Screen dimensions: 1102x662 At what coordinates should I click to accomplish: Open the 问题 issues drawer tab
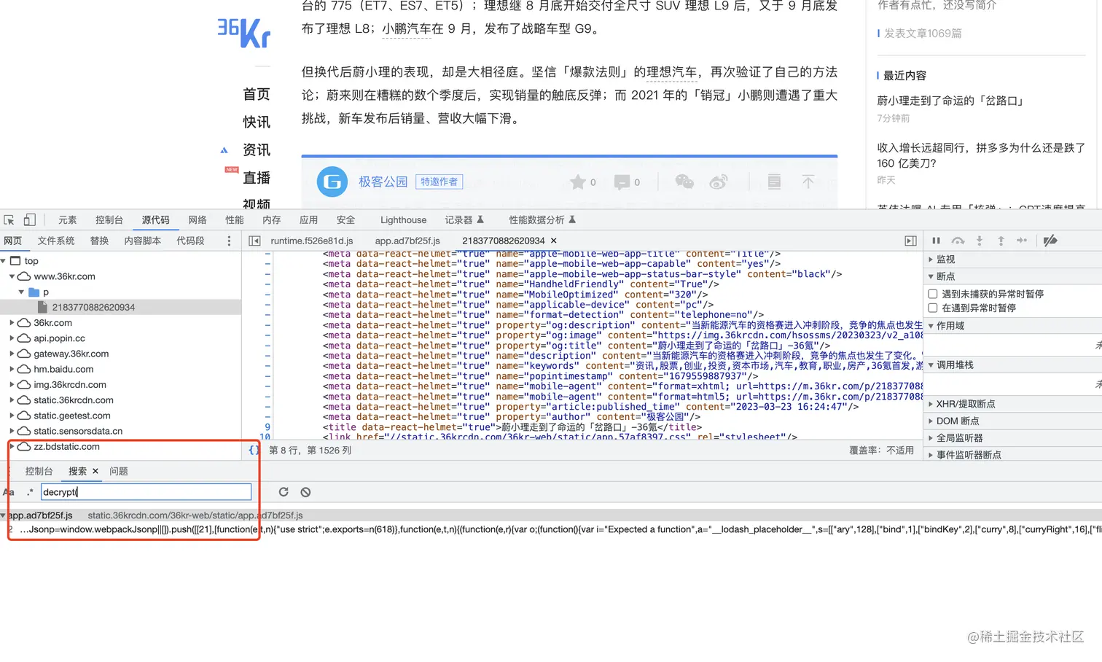click(x=119, y=471)
